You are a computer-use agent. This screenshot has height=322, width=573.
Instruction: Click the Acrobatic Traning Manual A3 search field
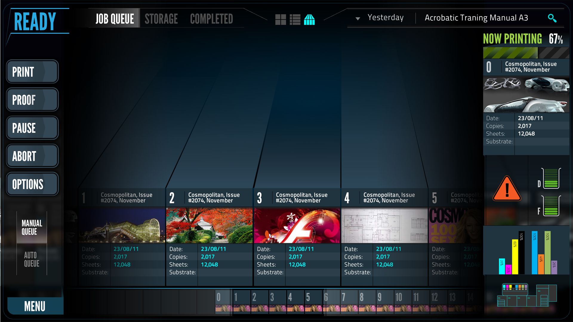tap(476, 18)
